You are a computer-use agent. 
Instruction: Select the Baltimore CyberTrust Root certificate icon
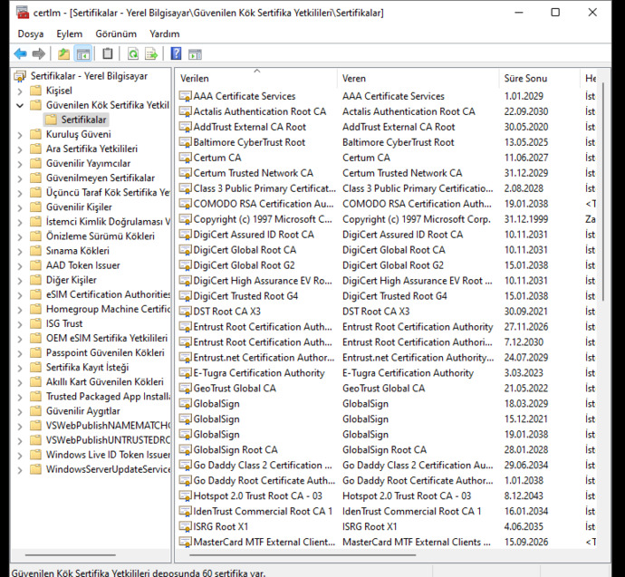click(185, 142)
